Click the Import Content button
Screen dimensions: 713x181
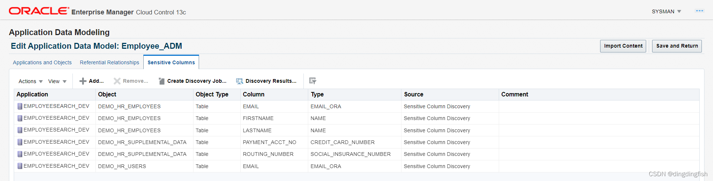[x=623, y=46]
